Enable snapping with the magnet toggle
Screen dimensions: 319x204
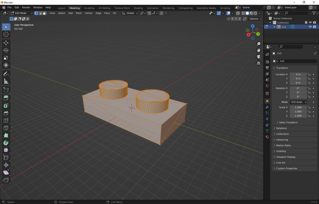click(x=149, y=13)
